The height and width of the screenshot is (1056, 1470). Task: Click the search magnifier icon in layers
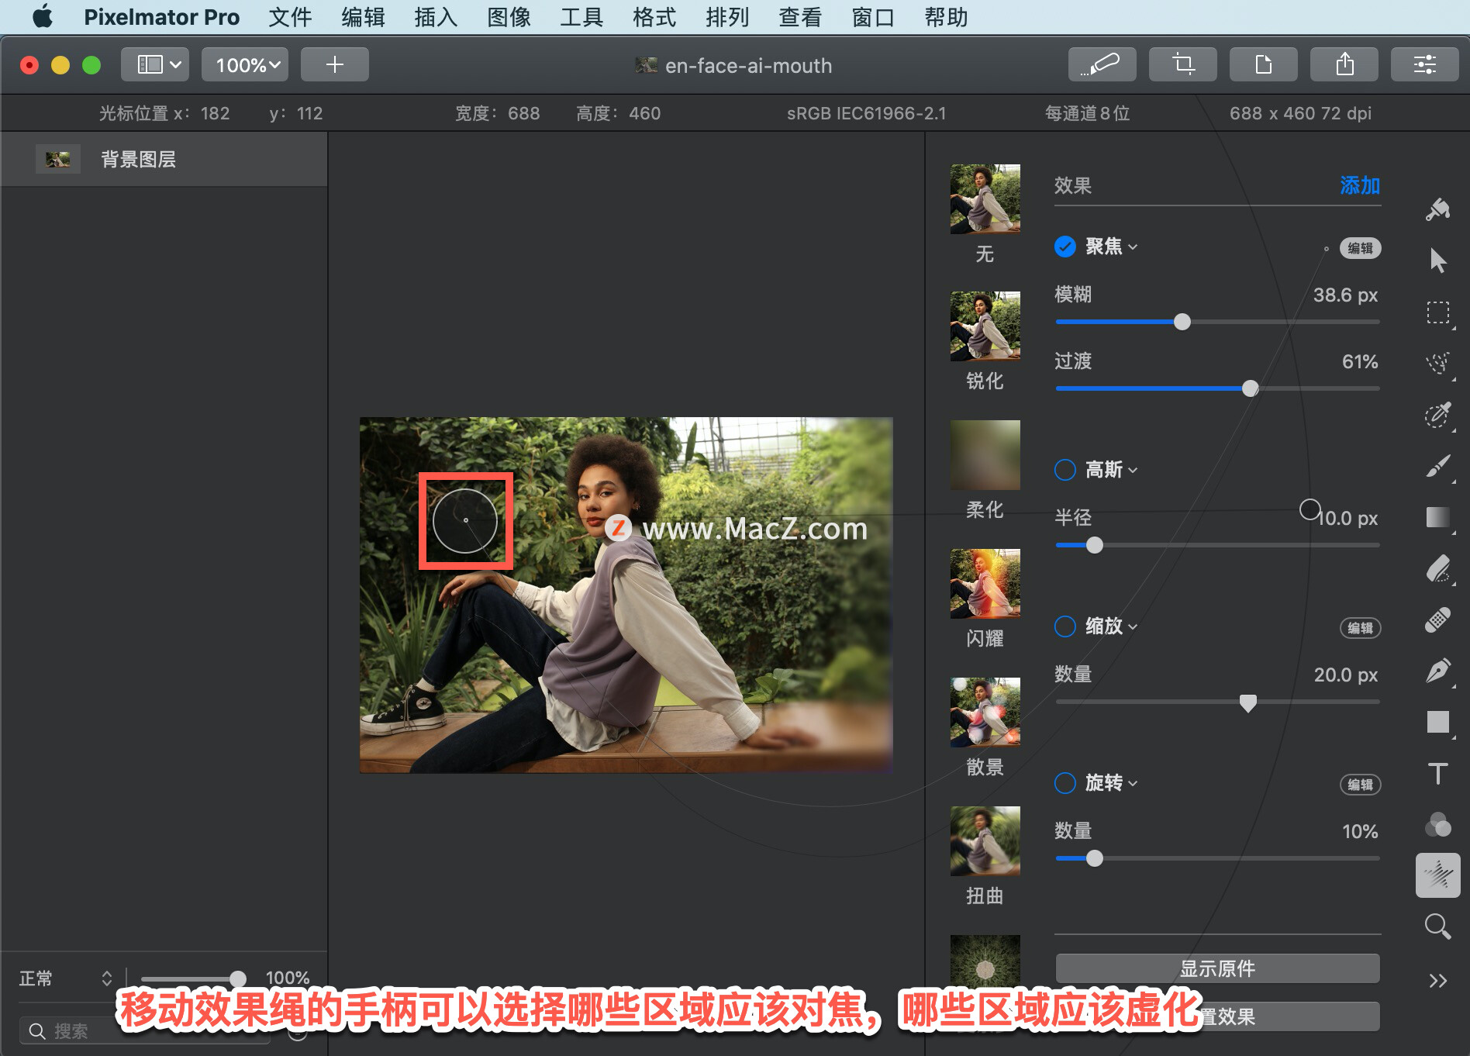tap(37, 1031)
